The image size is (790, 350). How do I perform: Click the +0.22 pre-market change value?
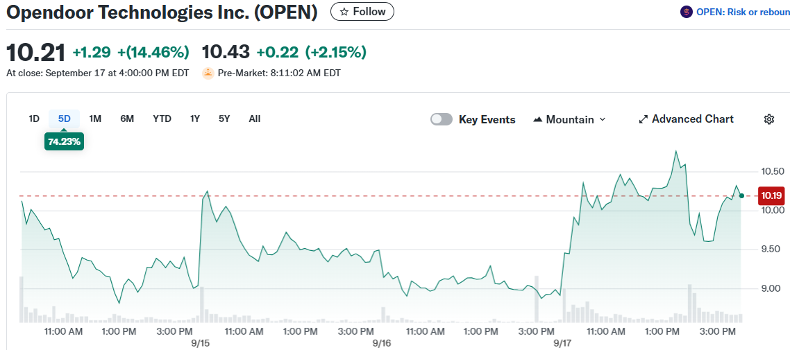coord(278,52)
